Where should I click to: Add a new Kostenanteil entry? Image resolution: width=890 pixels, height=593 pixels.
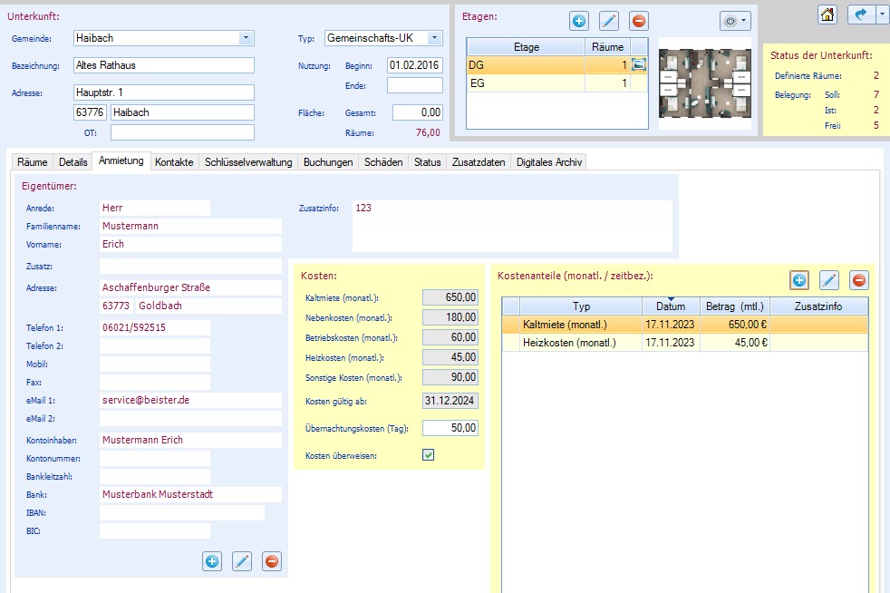799,280
